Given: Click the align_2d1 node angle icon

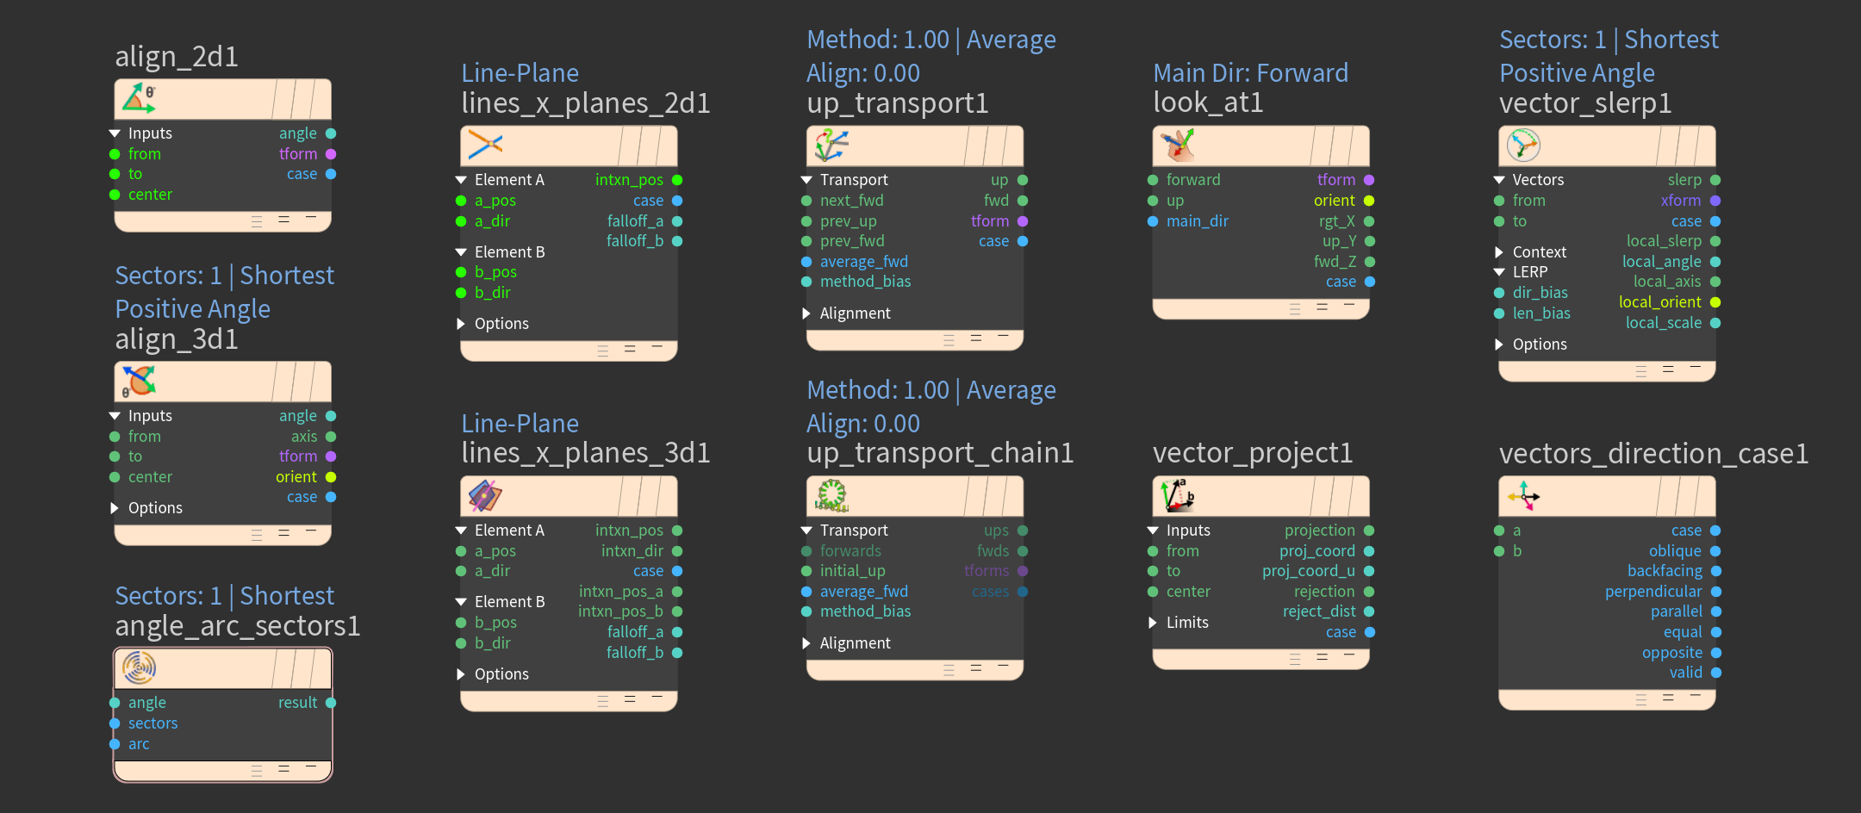Looking at the screenshot, I should 139,99.
